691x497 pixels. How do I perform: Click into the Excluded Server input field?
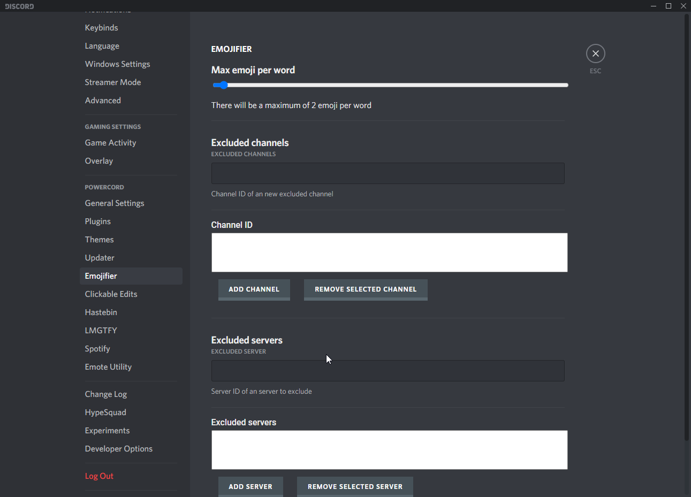click(x=388, y=371)
